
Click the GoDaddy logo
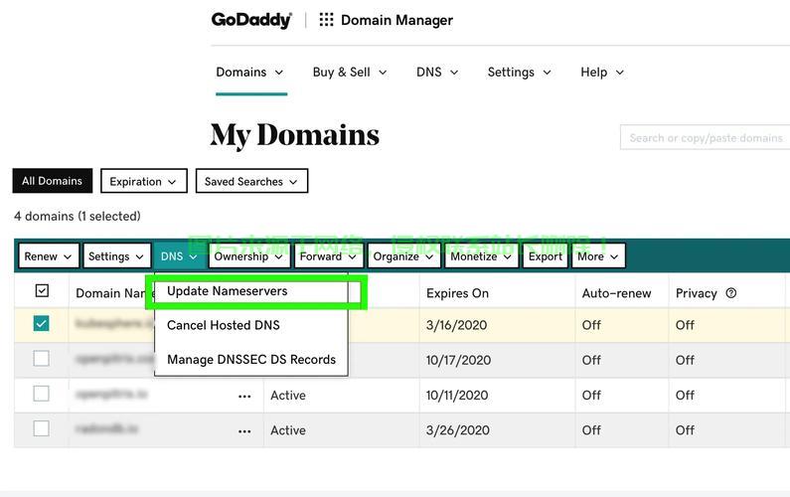tap(251, 20)
